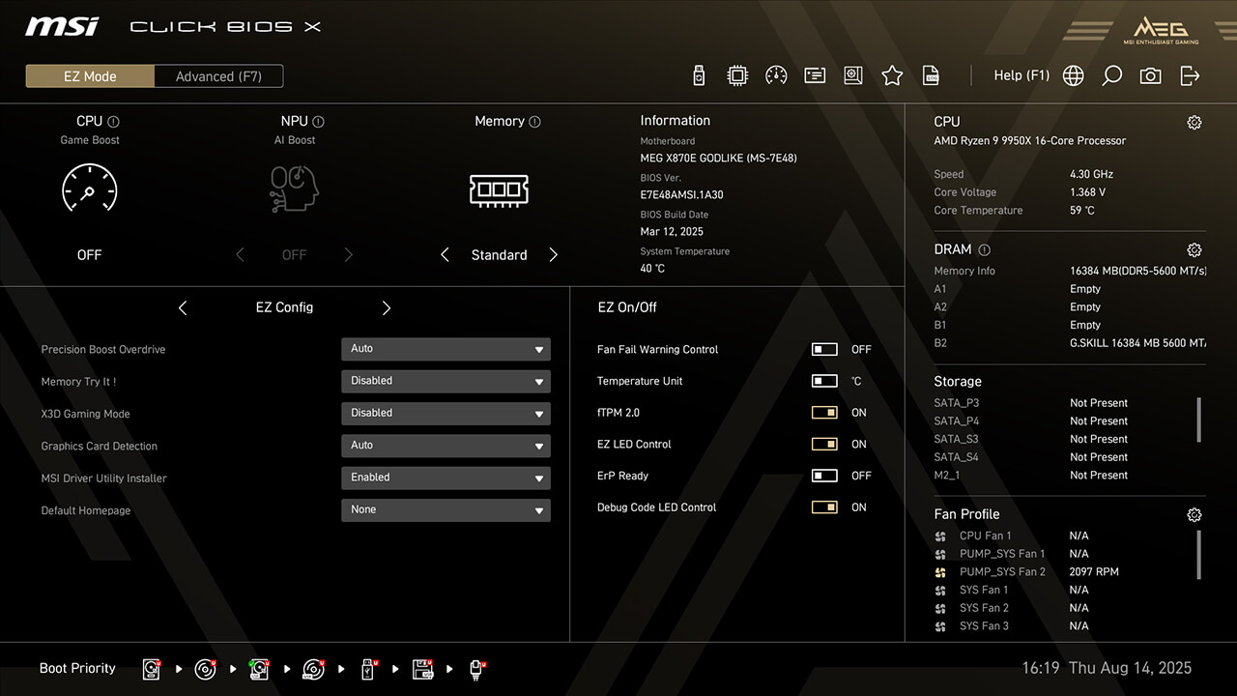Click the CPU Game Boost gauge
The image size is (1237, 696).
coord(89,188)
